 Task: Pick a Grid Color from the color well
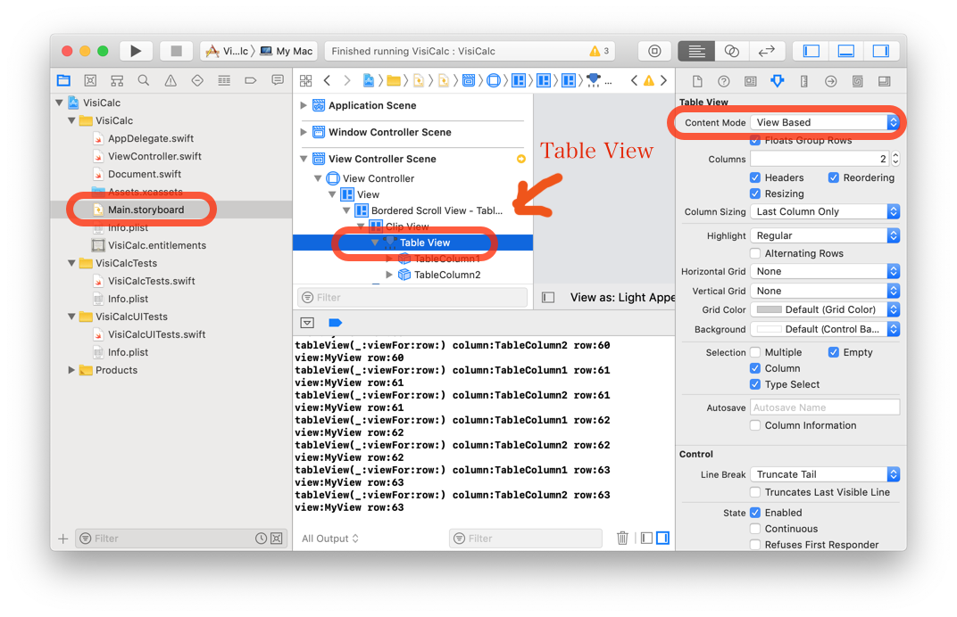tap(769, 309)
